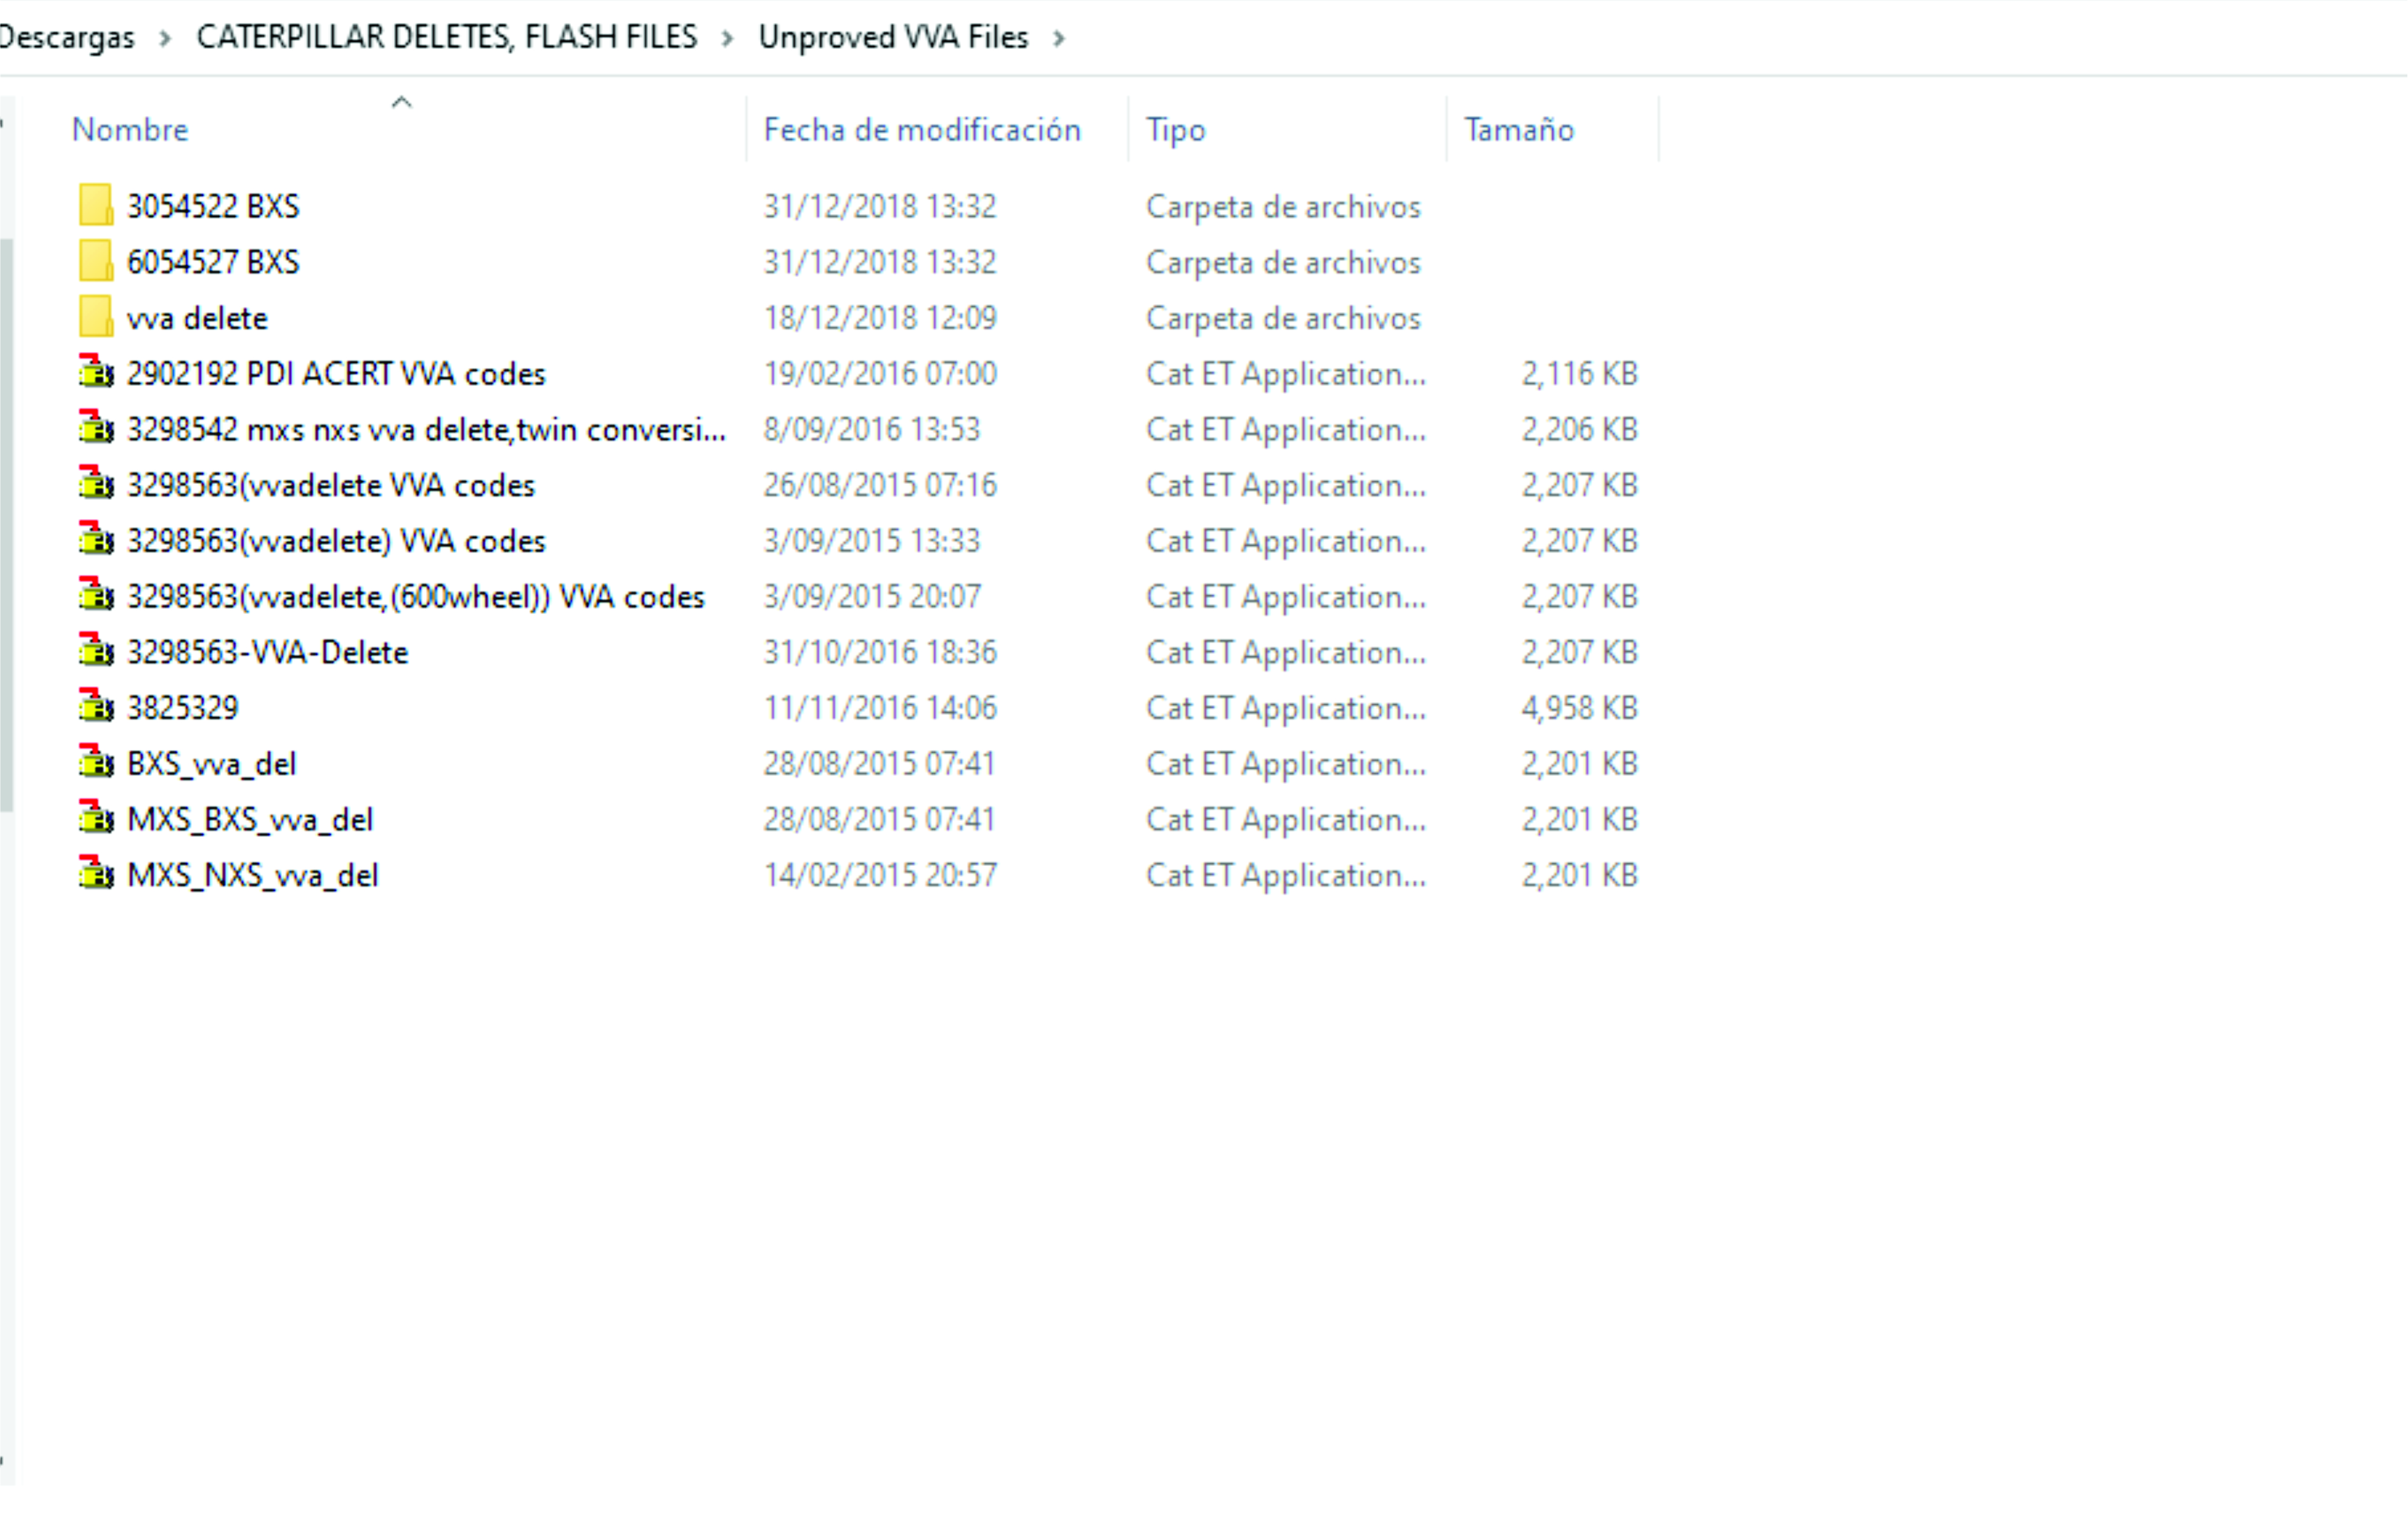Expand chevron after Unproved VVA Files

pyautogui.click(x=1059, y=38)
